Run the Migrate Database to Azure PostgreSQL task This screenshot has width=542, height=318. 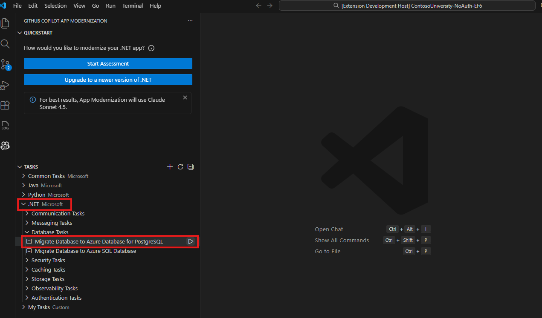point(191,241)
